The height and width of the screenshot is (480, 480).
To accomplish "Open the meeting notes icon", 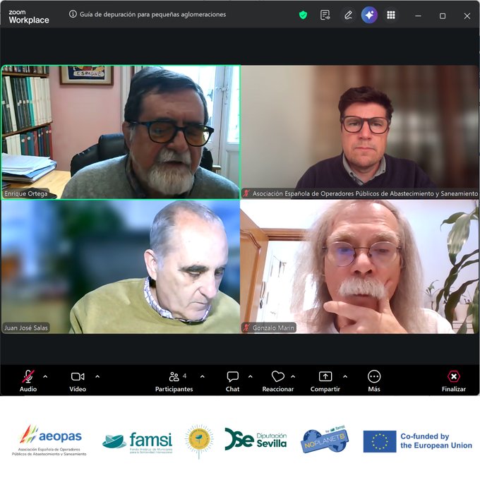I will click(325, 15).
